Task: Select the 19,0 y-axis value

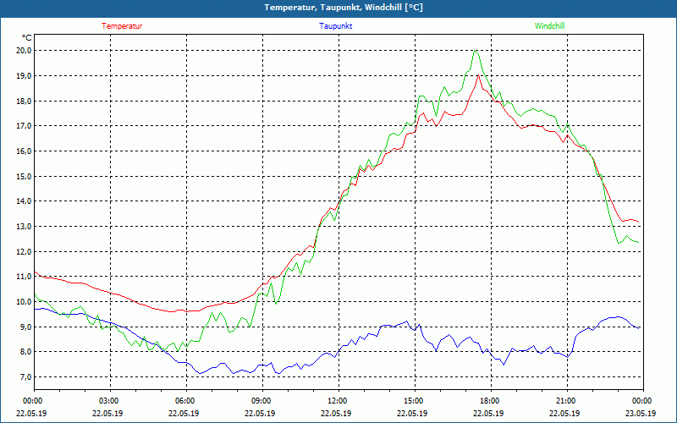Action: coord(25,75)
